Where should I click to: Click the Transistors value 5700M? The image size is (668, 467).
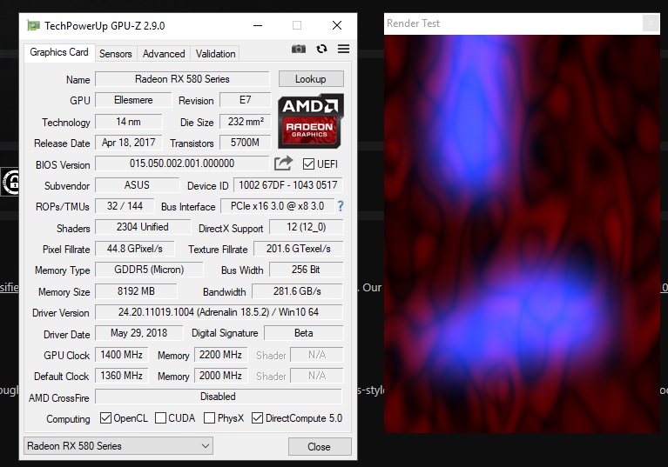pyautogui.click(x=246, y=143)
